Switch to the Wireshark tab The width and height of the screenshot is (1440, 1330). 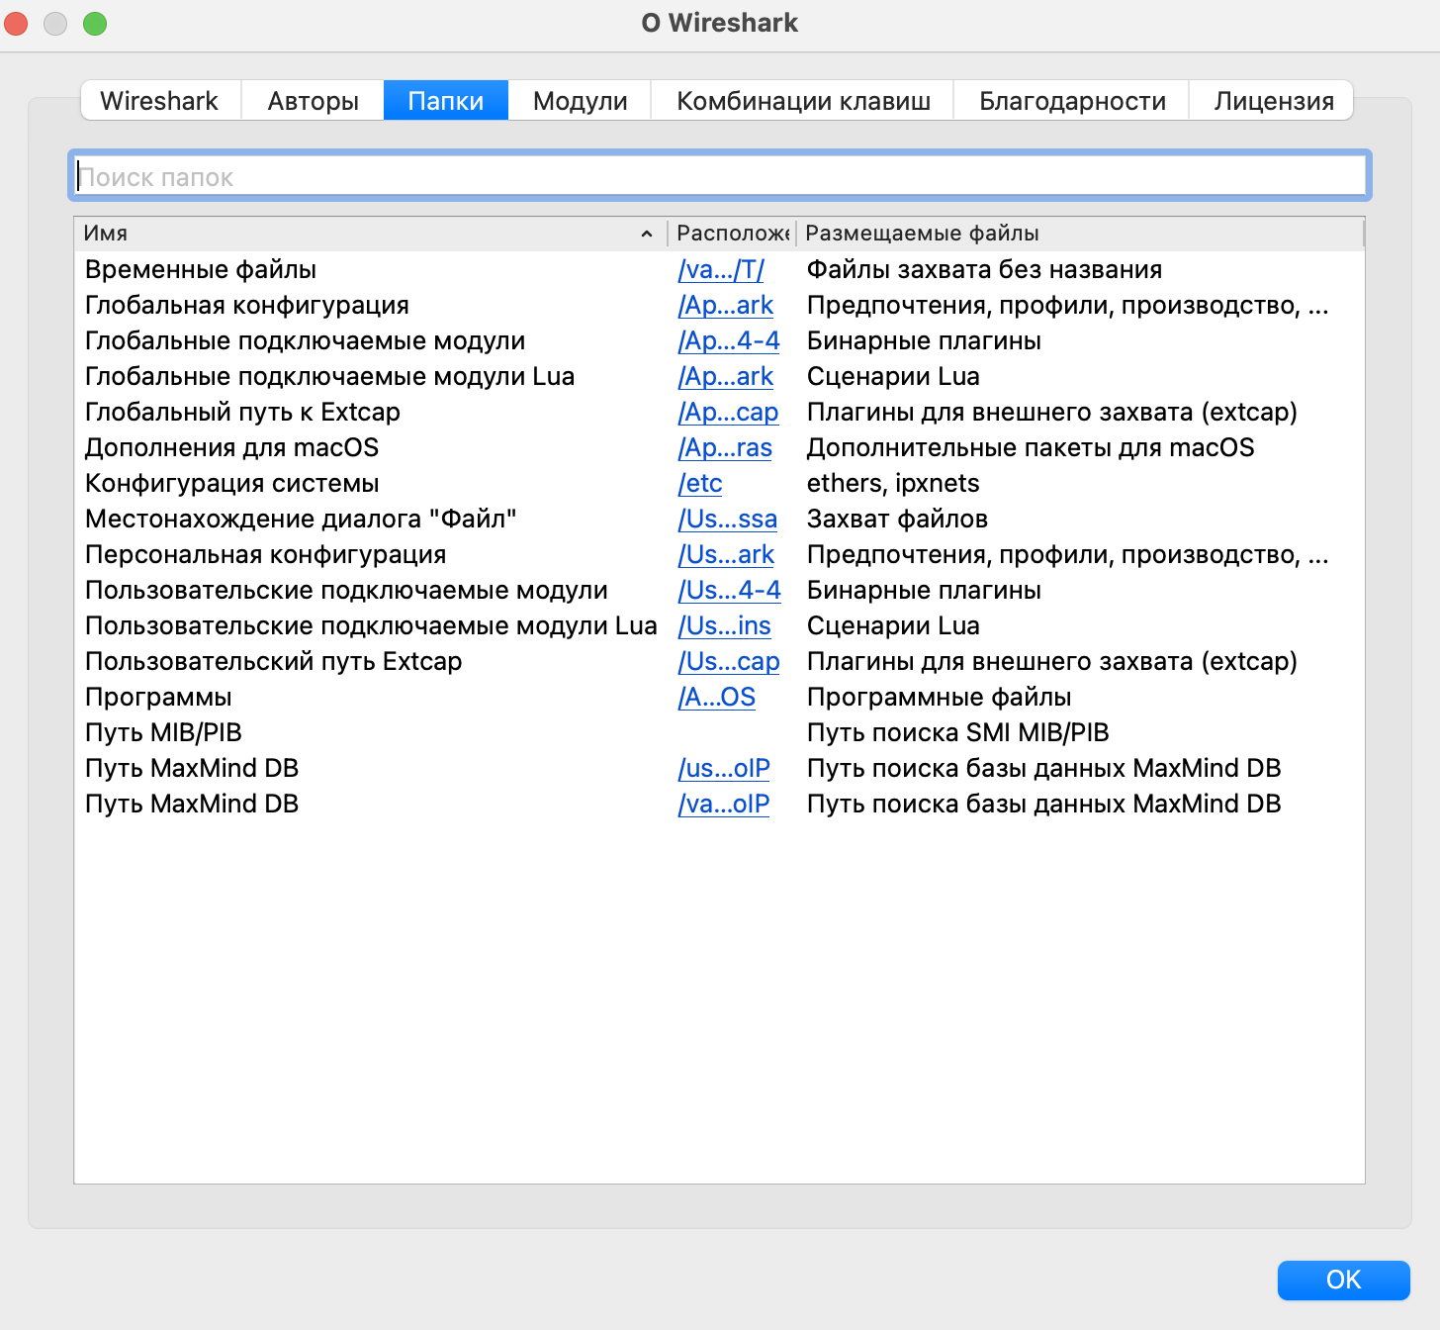(x=159, y=100)
